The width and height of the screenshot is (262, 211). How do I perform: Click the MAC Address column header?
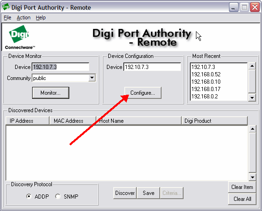tap(72, 121)
